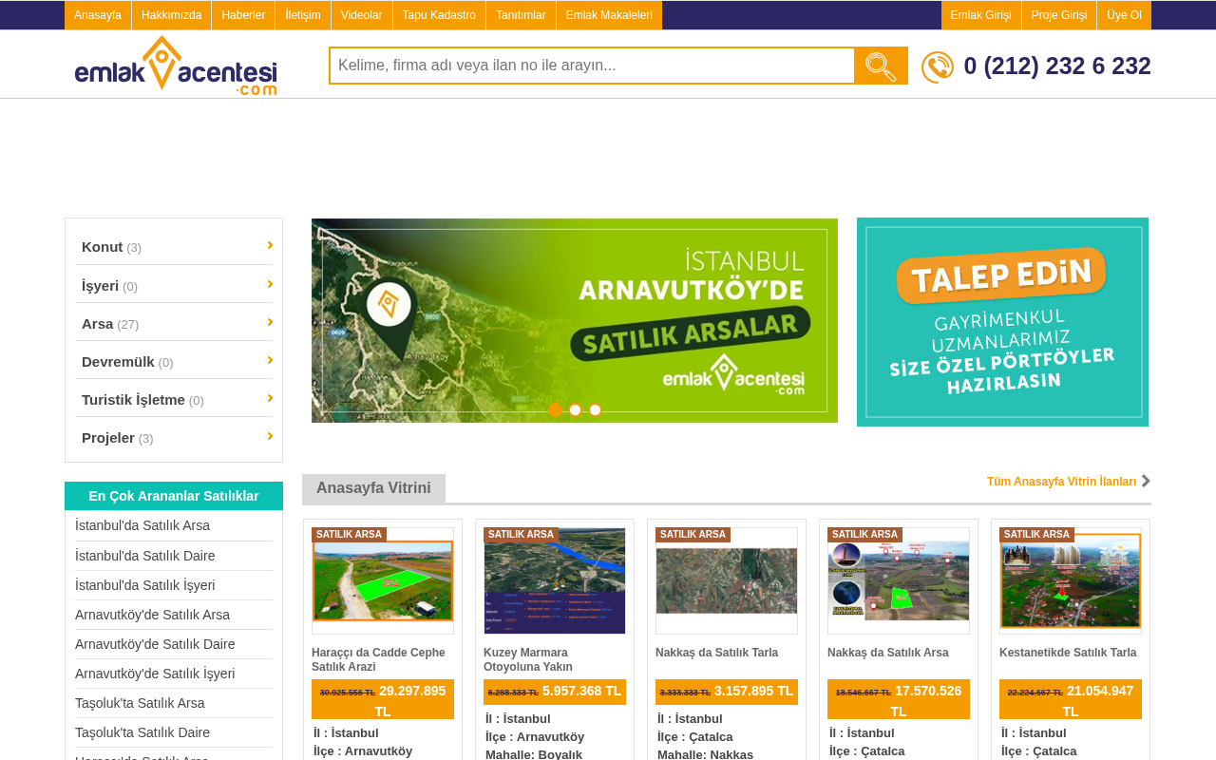Click the 0 (212) 232 6 232 phone number
This screenshot has width=1216, height=760.
pyautogui.click(x=1057, y=66)
